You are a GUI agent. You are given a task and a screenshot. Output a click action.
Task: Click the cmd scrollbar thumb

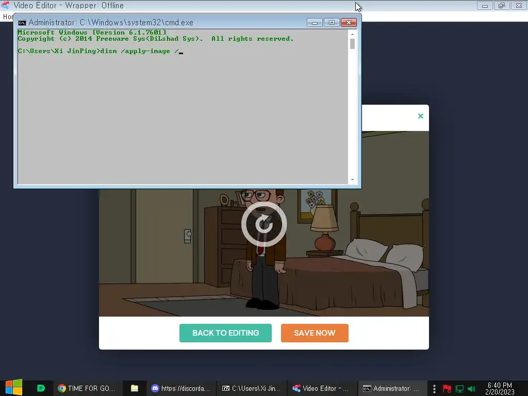(x=352, y=44)
